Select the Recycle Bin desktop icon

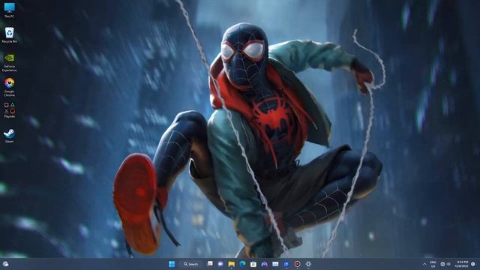click(x=9, y=35)
